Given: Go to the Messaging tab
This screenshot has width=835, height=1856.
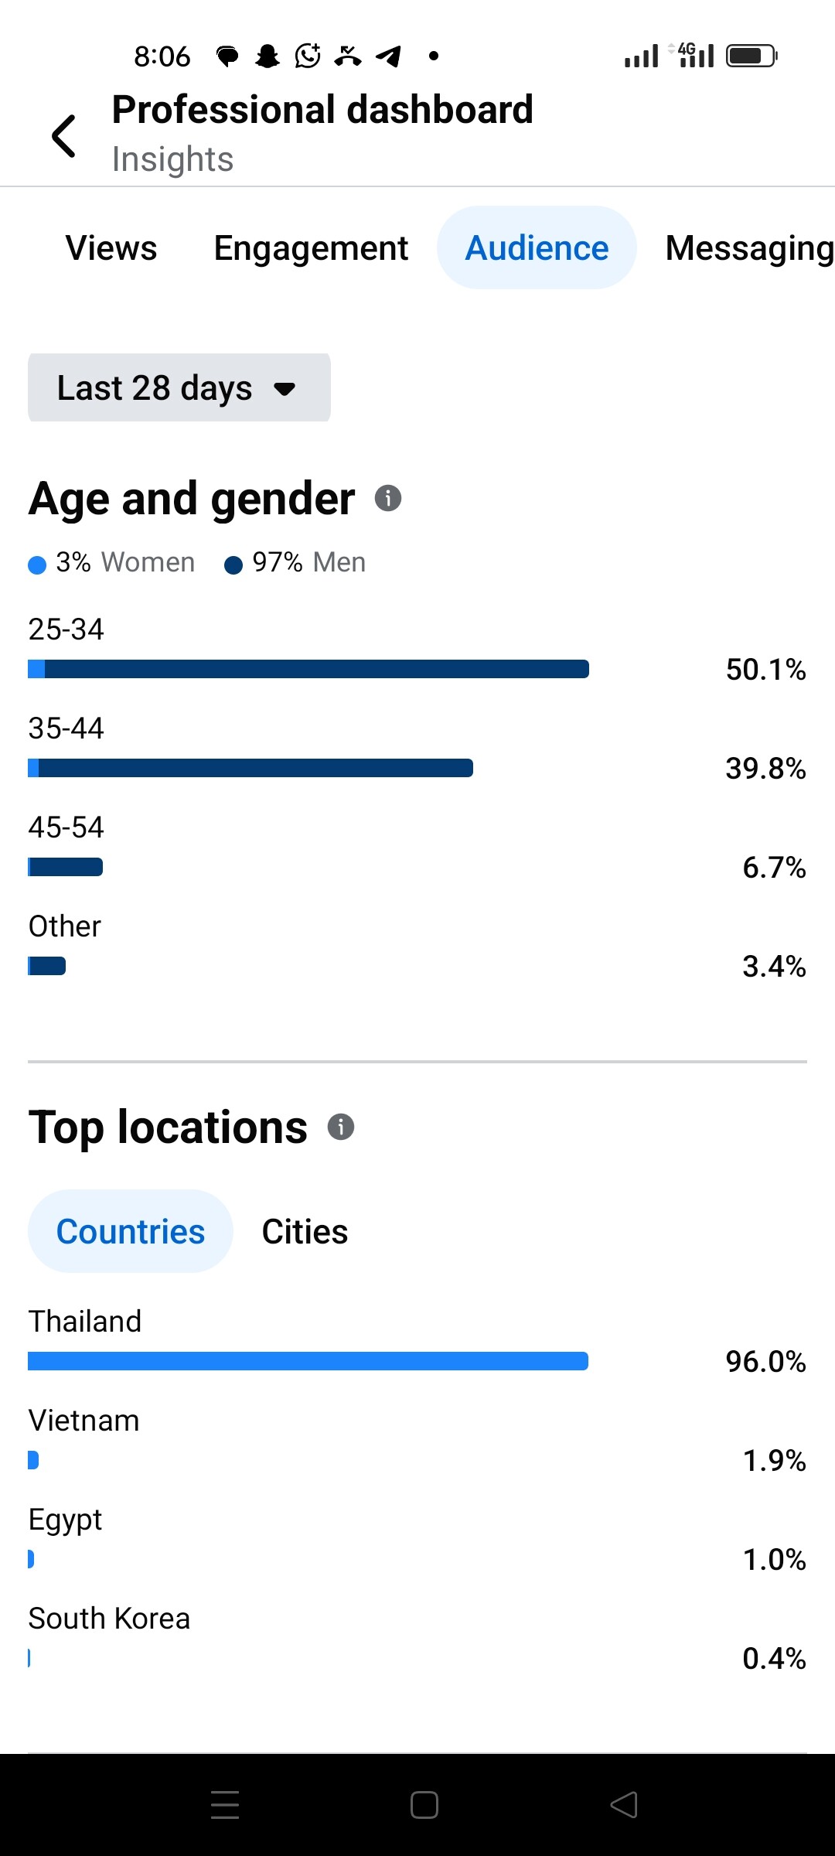Looking at the screenshot, I should point(748,248).
